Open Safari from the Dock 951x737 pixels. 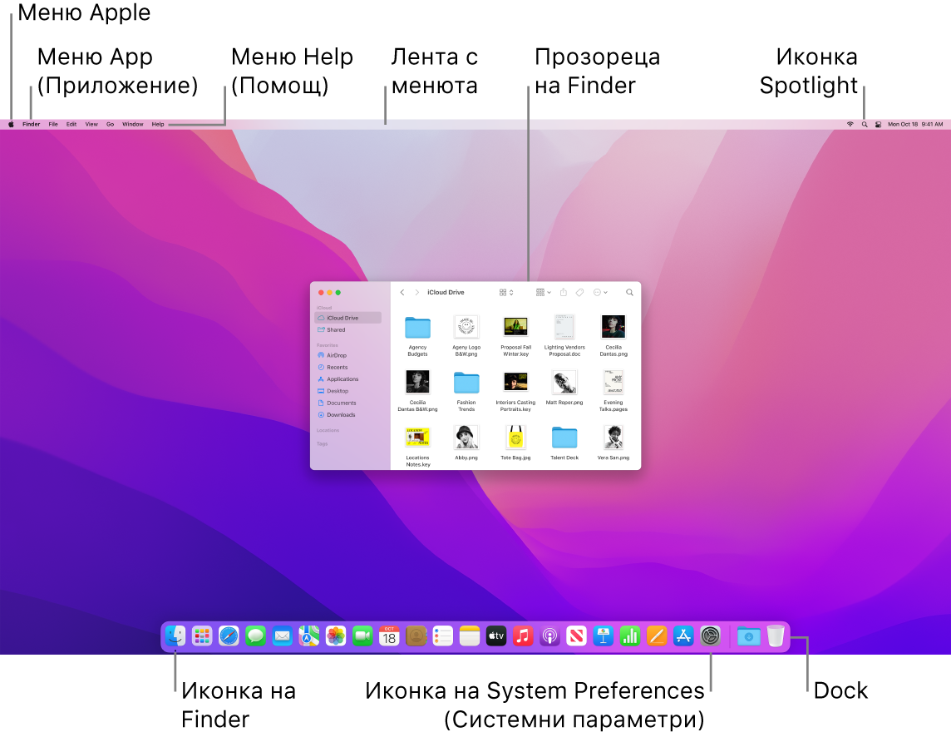tap(229, 636)
